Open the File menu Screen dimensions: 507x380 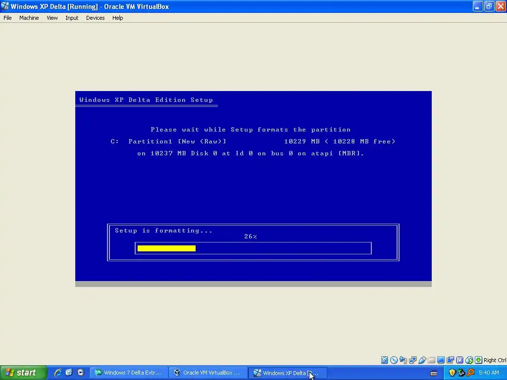pos(7,18)
